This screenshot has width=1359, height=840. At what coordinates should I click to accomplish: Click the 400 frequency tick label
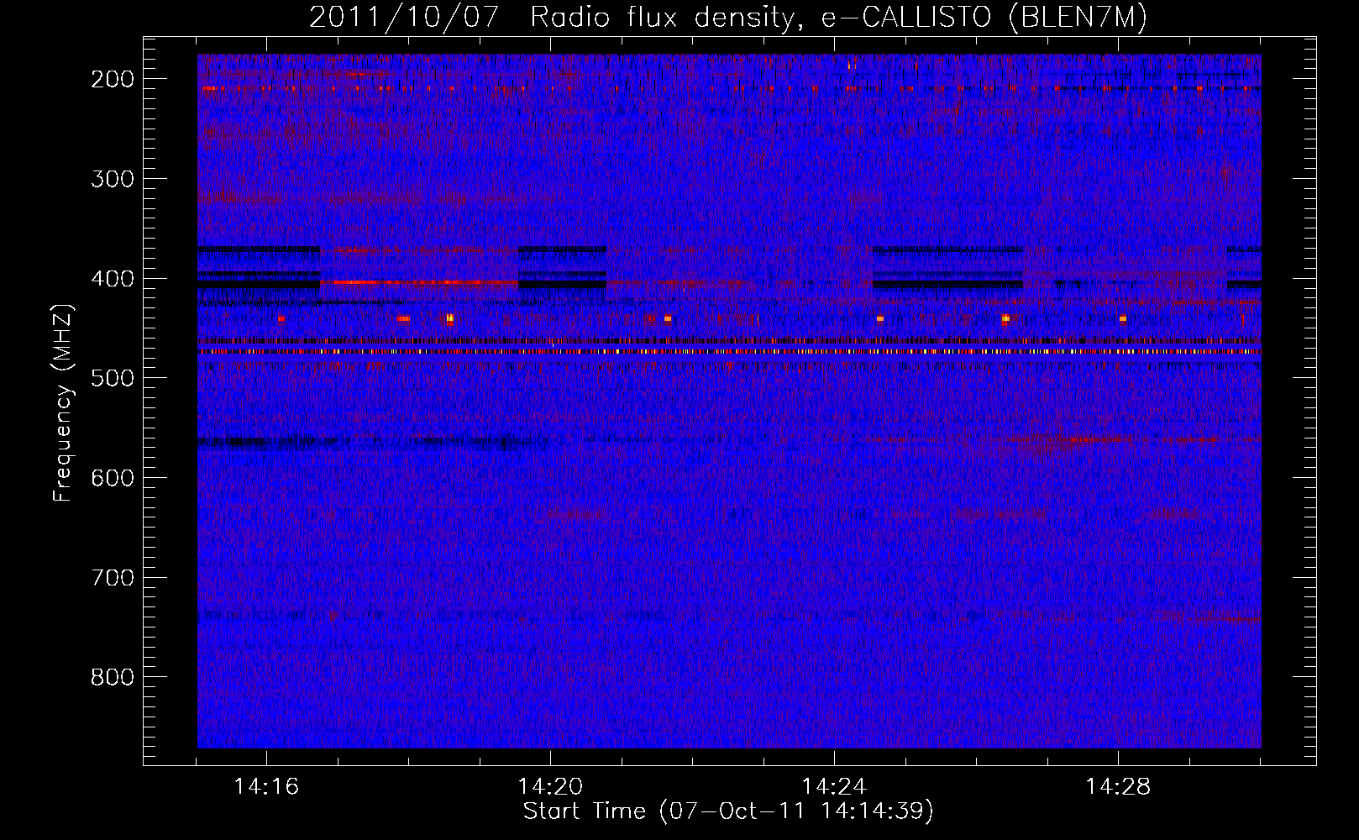click(x=113, y=279)
